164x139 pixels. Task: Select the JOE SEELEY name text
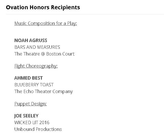[x=26, y=116]
